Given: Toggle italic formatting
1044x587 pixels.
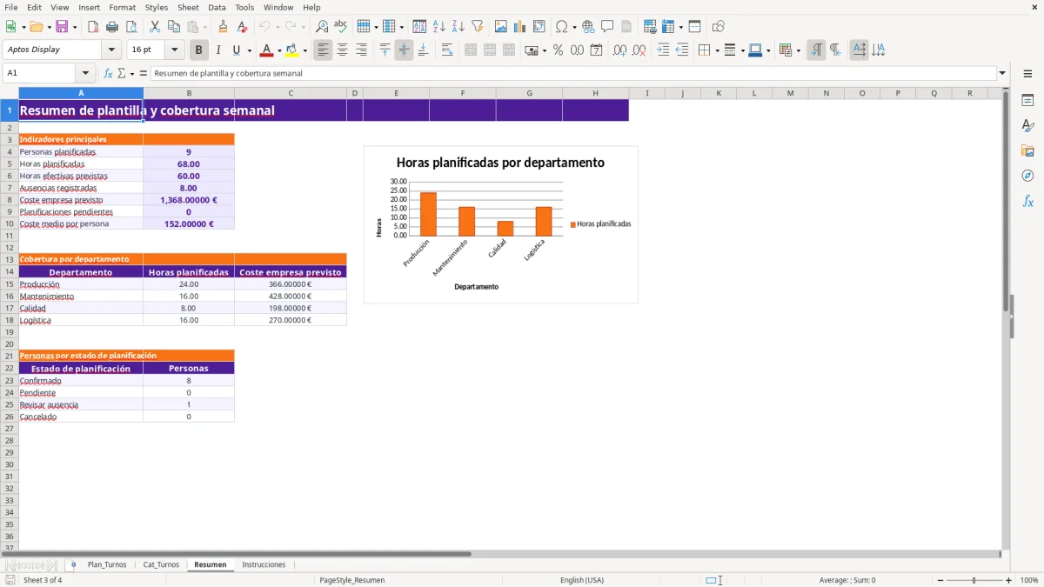Looking at the screenshot, I should (218, 50).
